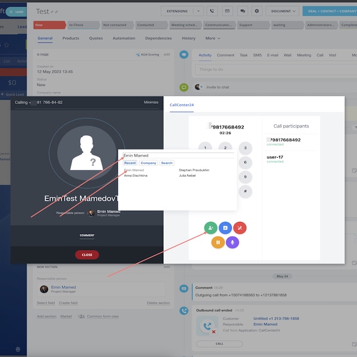This screenshot has height=357, width=357.
Task: Open the Document dropdown
Action: pos(283,11)
